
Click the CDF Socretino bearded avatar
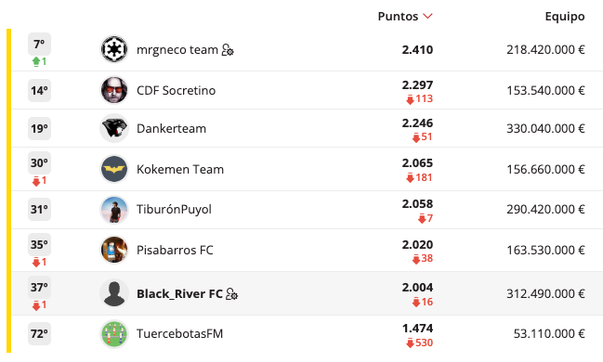tap(114, 90)
